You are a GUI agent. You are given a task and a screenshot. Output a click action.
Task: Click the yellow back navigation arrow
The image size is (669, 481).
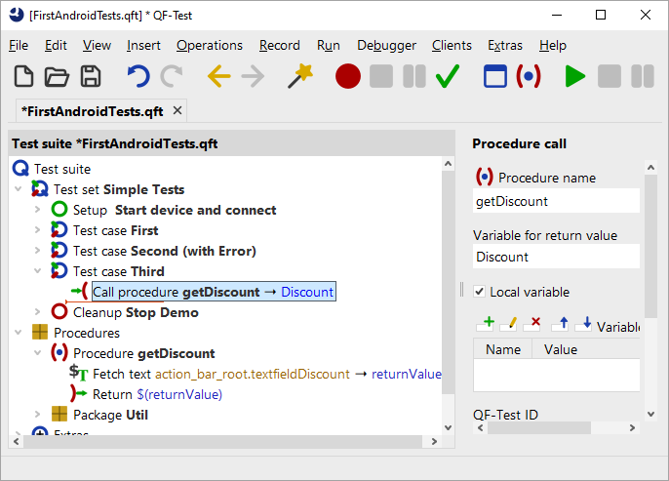[218, 77]
